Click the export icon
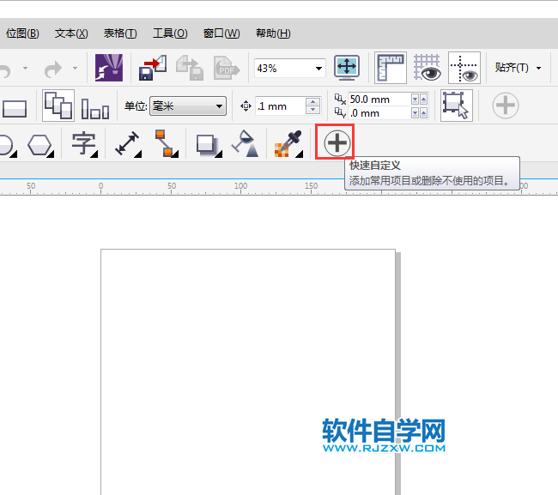Image resolution: width=558 pixels, height=495 pixels. (x=190, y=68)
